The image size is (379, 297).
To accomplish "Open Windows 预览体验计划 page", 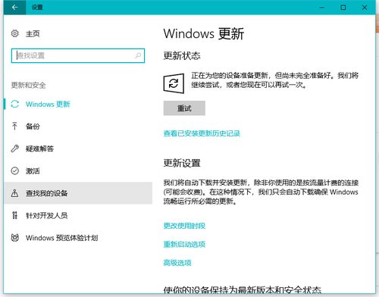I will (x=78, y=237).
